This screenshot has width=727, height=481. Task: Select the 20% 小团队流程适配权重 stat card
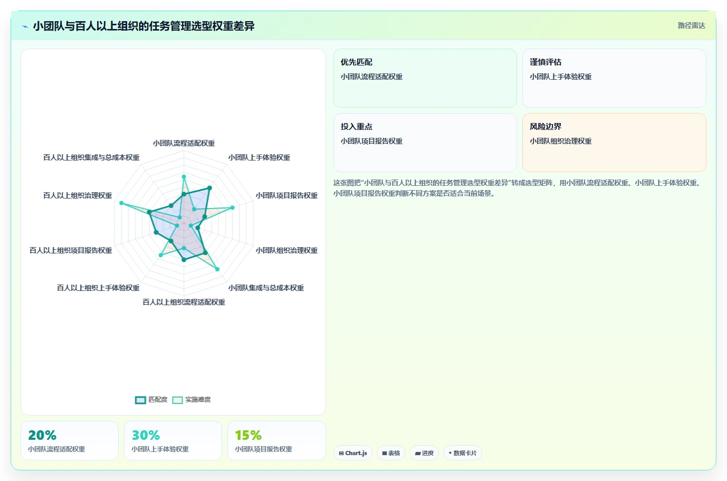pyautogui.click(x=70, y=440)
